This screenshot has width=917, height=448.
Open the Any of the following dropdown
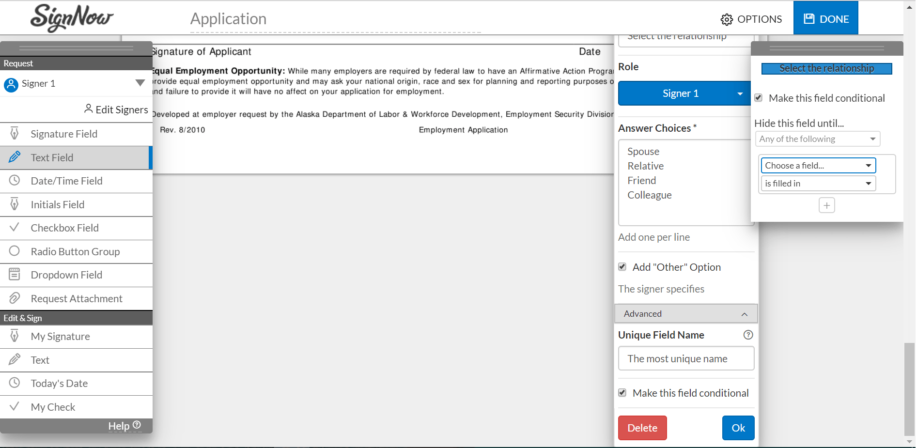coord(817,139)
